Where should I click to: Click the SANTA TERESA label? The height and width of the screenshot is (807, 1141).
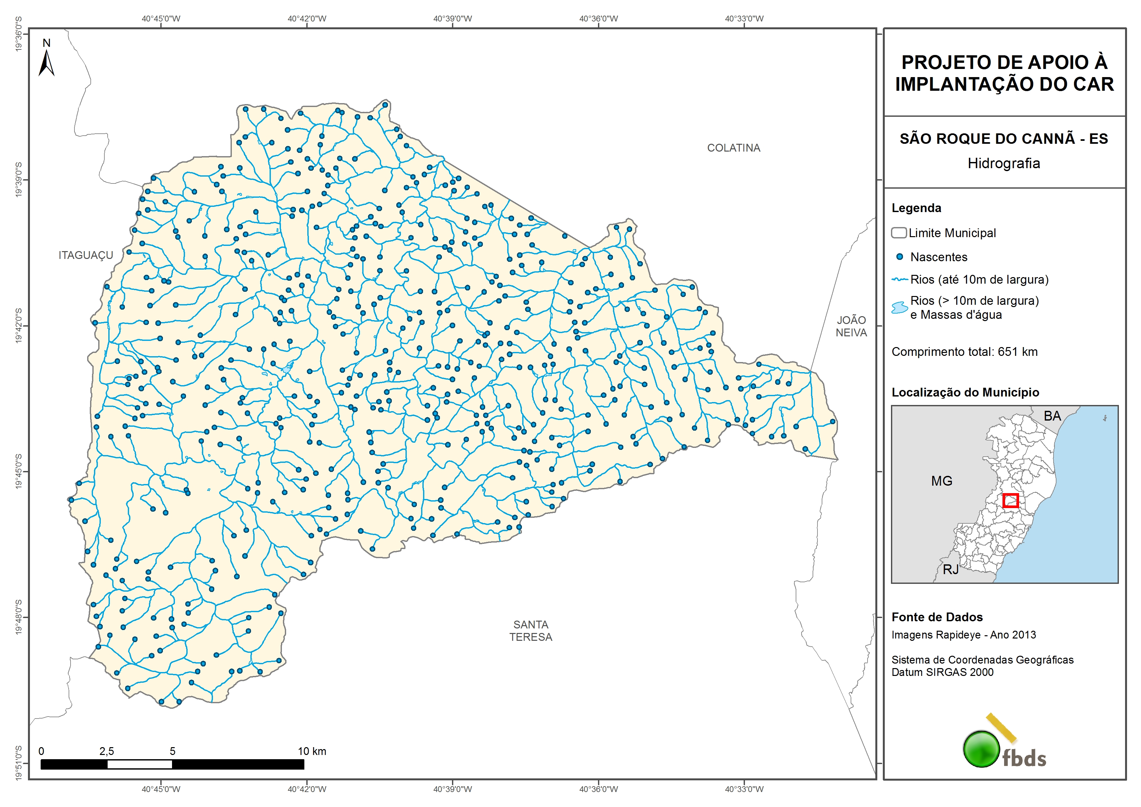[530, 630]
